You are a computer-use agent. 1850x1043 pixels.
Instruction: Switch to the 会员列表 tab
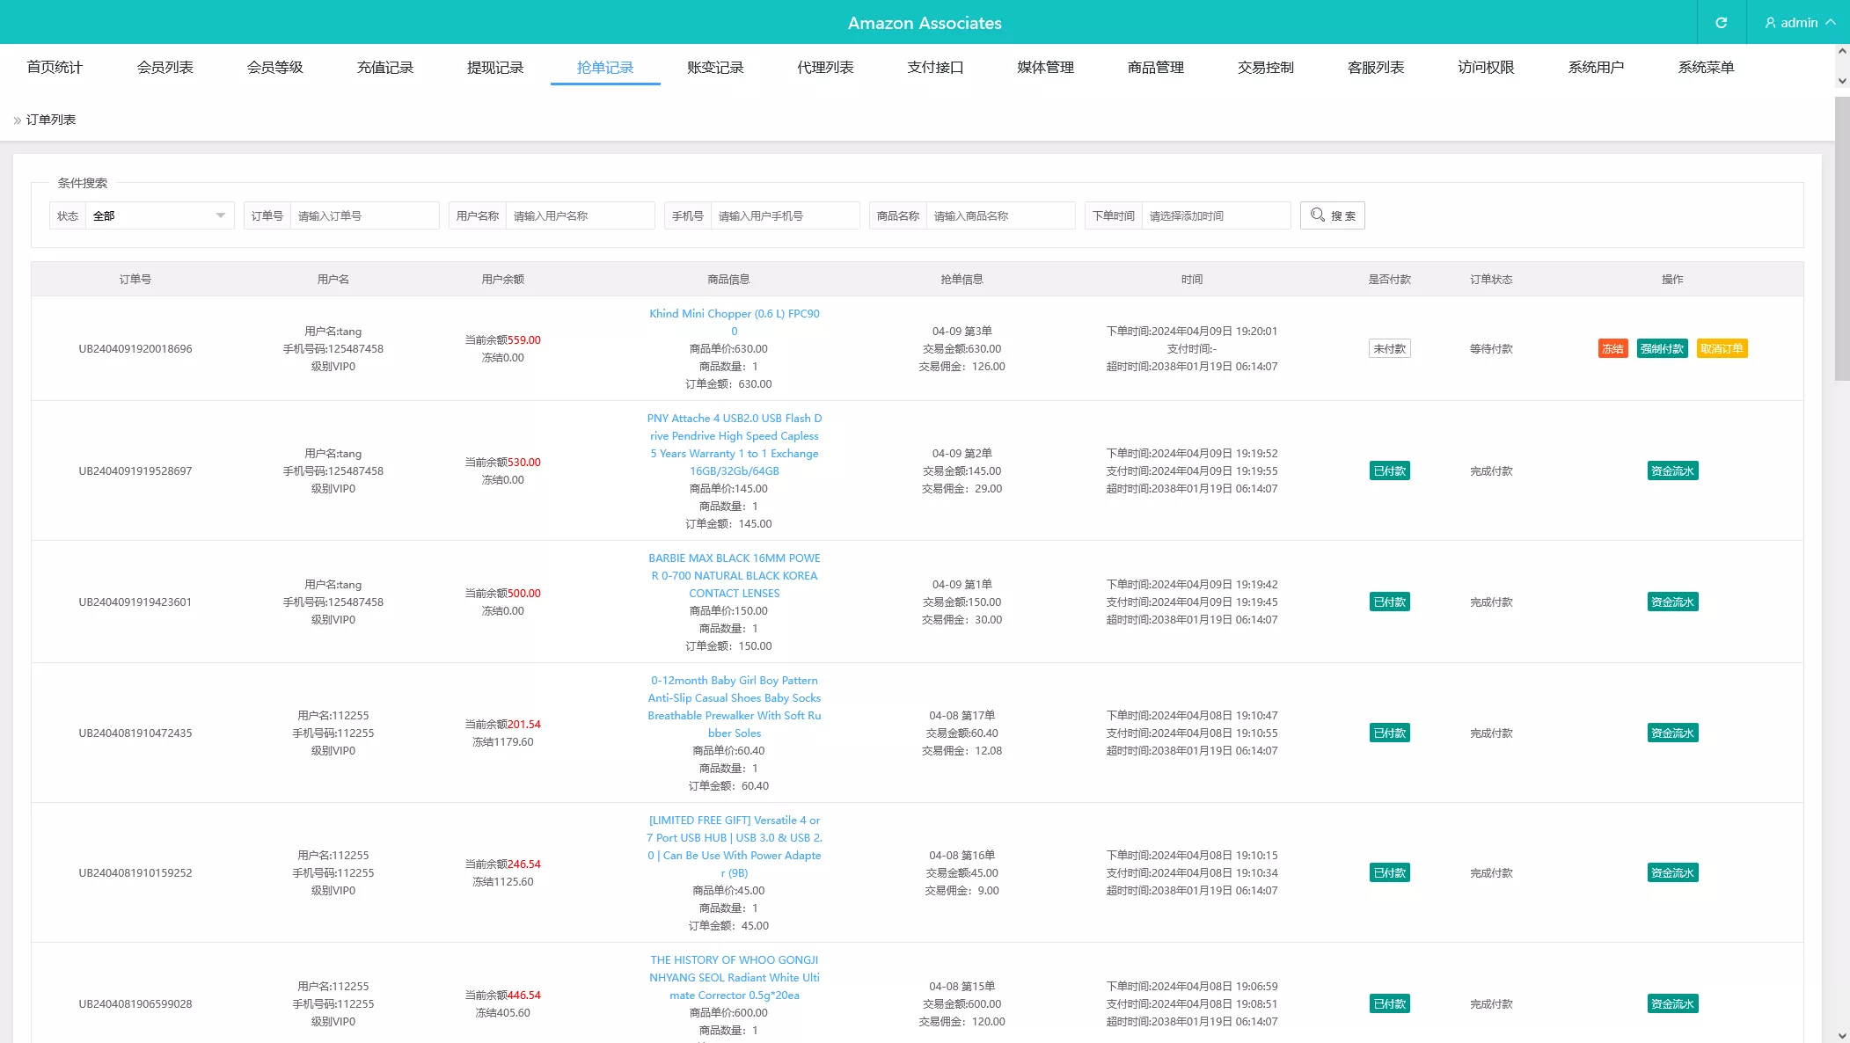pyautogui.click(x=165, y=68)
